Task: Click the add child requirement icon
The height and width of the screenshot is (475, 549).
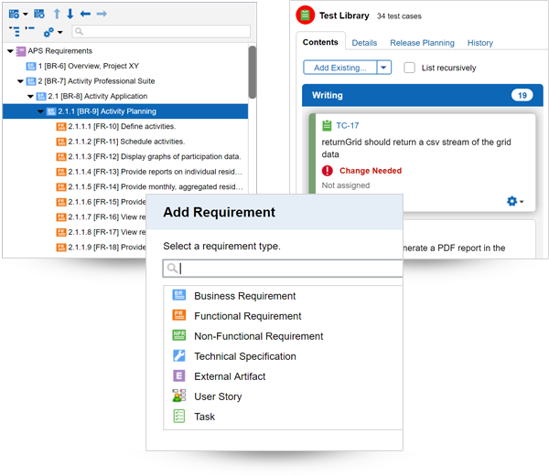Action: click(x=39, y=14)
